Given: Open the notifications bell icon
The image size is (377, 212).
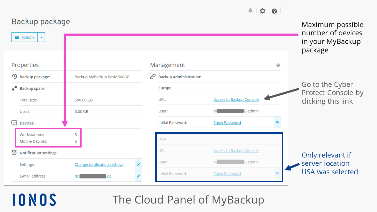Looking at the screenshot, I should (250, 11).
